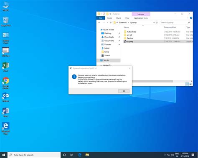This screenshot has height=158, width=198.
Task: Open recent locations dropdown arrow
Action: coord(107,23)
